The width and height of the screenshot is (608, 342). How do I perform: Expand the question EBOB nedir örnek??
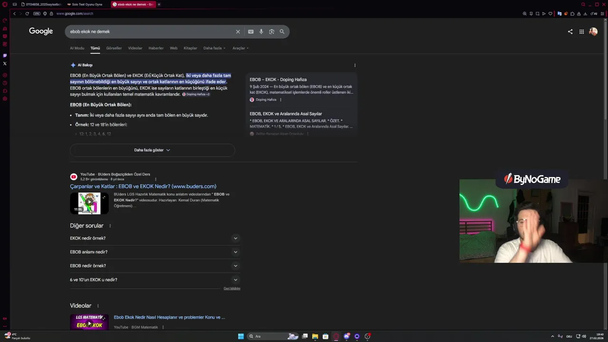click(x=155, y=266)
